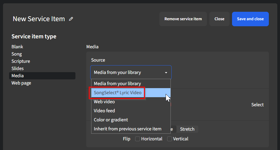Choose Video feed source option

tap(131, 111)
